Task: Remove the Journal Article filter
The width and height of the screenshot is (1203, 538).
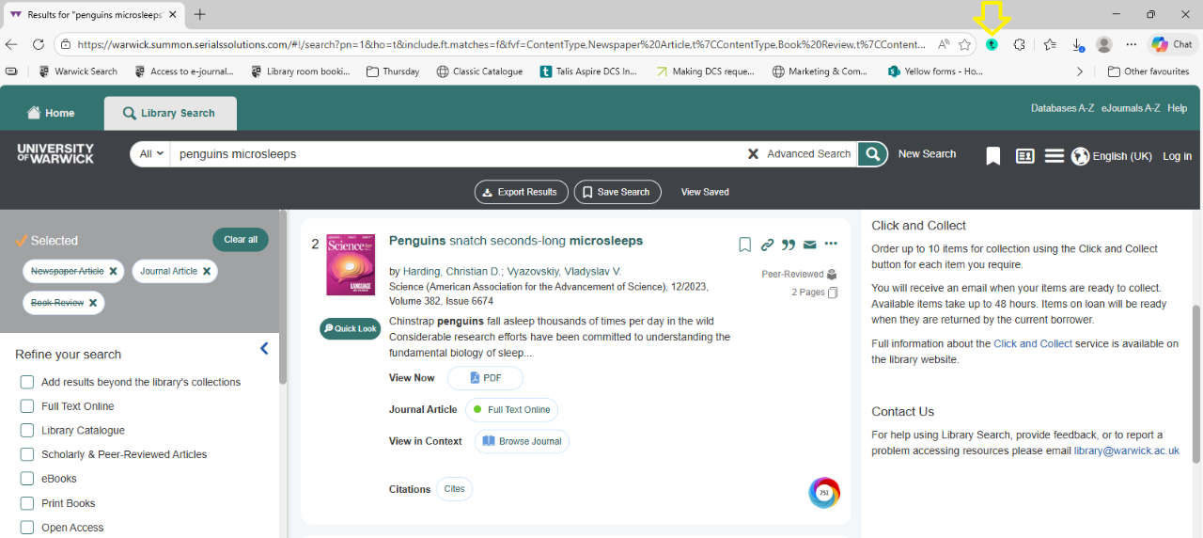Action: click(x=207, y=271)
